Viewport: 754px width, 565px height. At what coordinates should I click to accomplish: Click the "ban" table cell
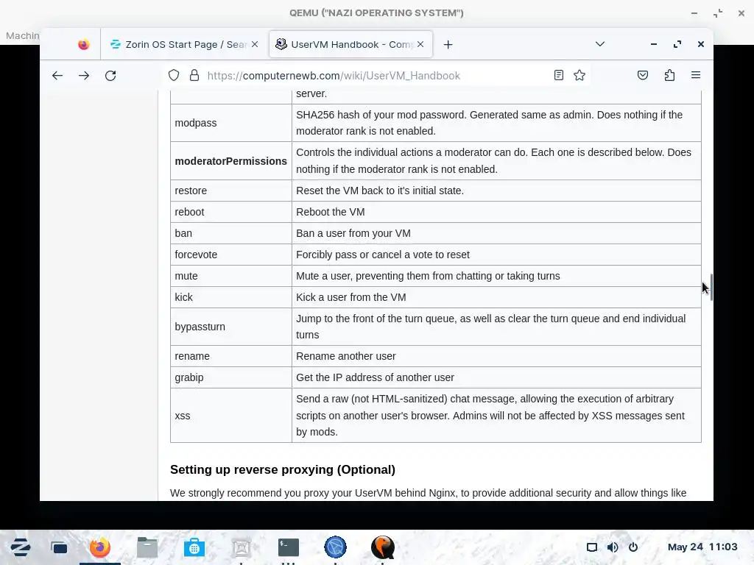230,233
